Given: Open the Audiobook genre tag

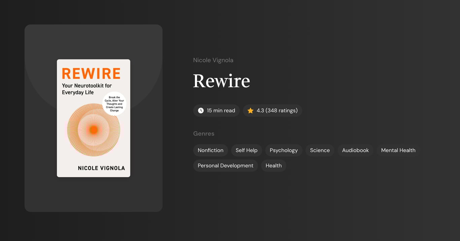Looking at the screenshot, I should click(x=355, y=150).
